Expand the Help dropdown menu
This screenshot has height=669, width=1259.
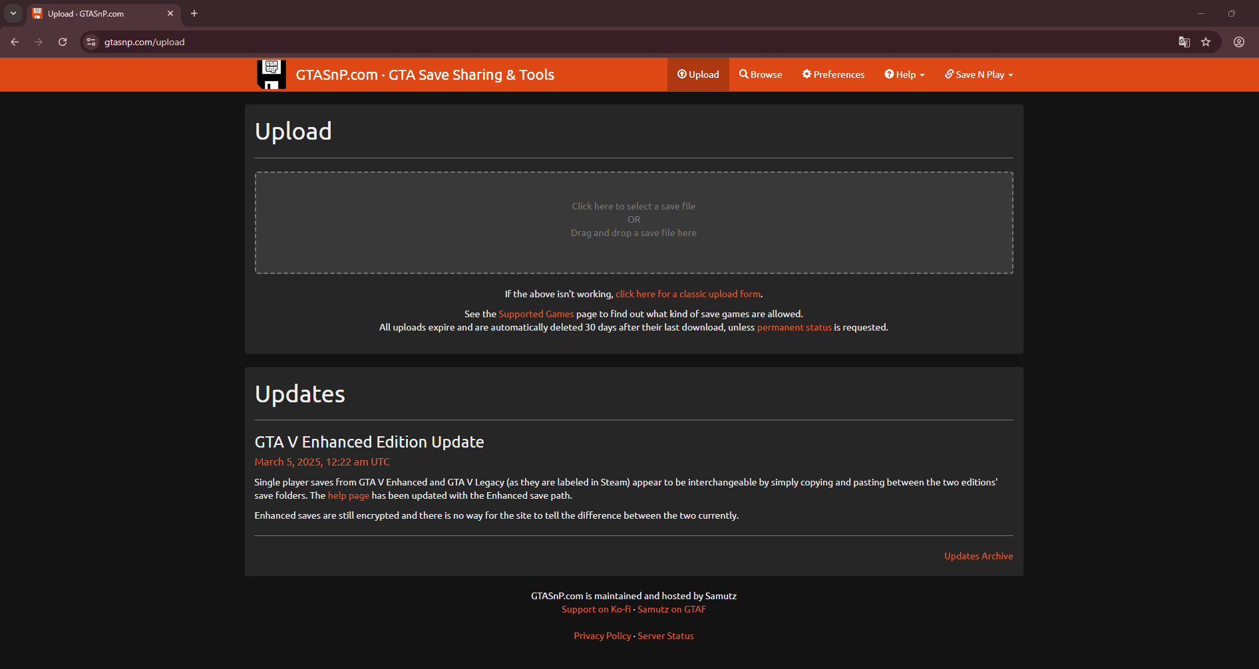904,74
